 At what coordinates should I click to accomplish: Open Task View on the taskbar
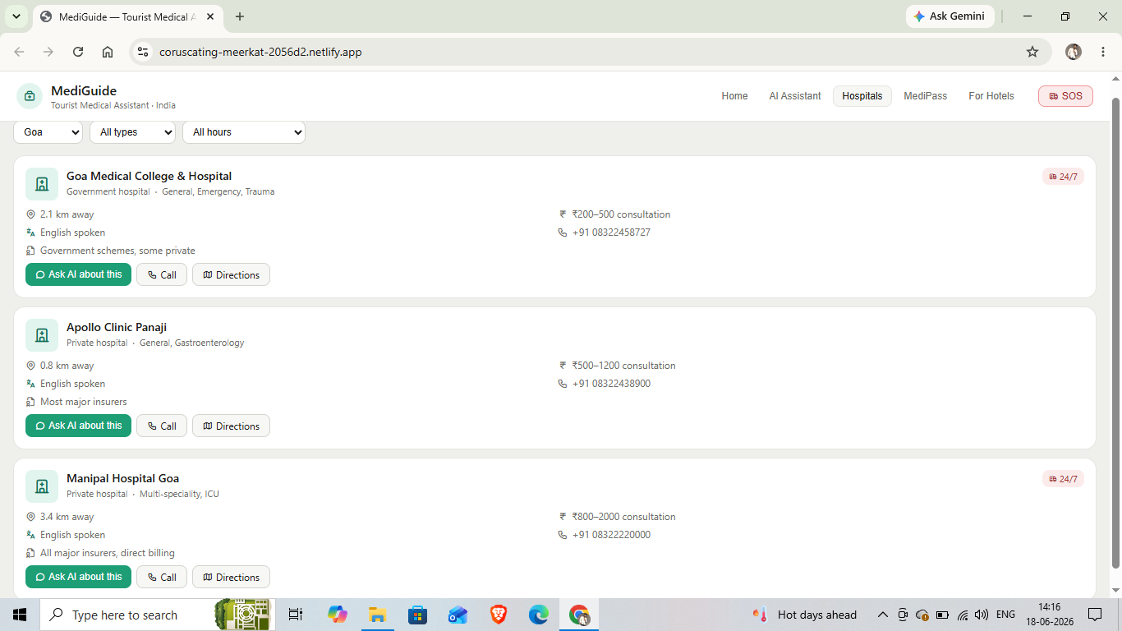point(296,615)
